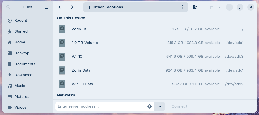
Task: Go forward to the next location
Action: pyautogui.click(x=72, y=7)
